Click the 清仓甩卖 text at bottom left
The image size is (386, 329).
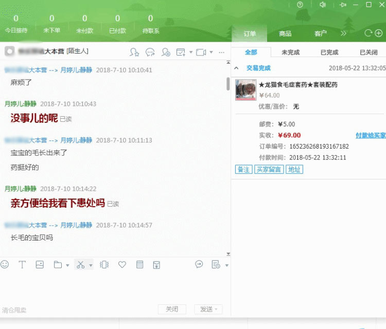[14, 310]
